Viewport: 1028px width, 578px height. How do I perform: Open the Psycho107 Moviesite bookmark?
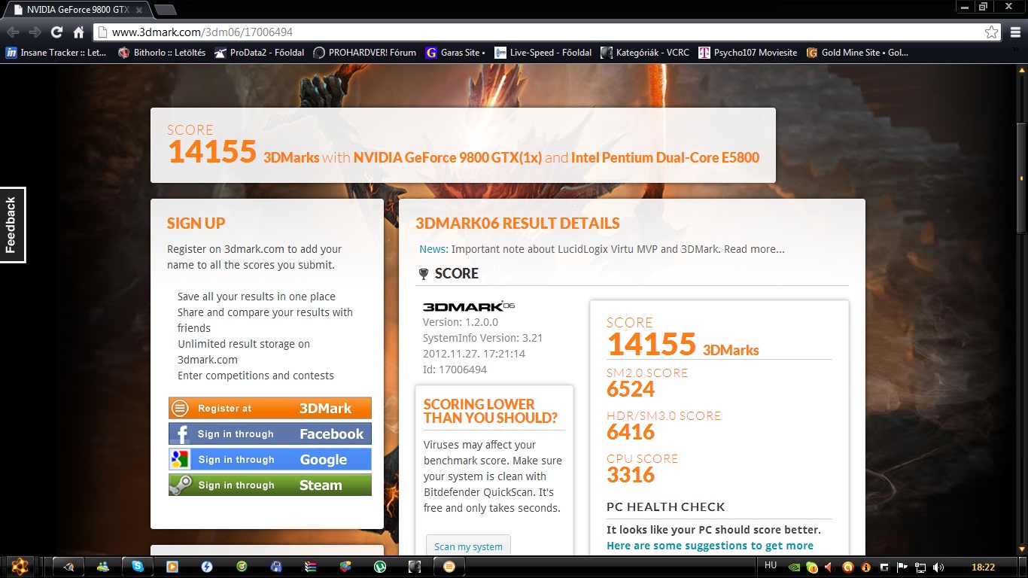click(x=748, y=53)
